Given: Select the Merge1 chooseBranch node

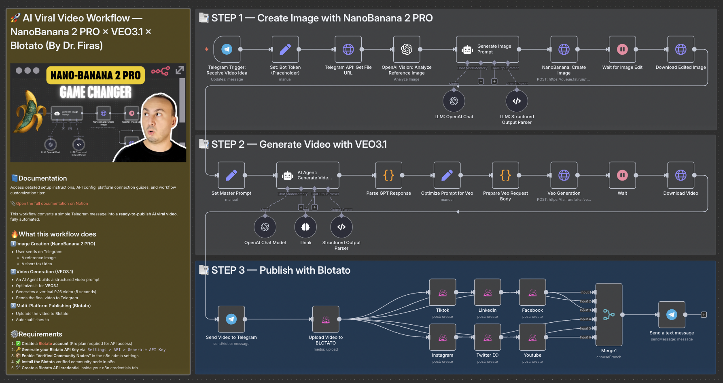Looking at the screenshot, I should tap(609, 315).
